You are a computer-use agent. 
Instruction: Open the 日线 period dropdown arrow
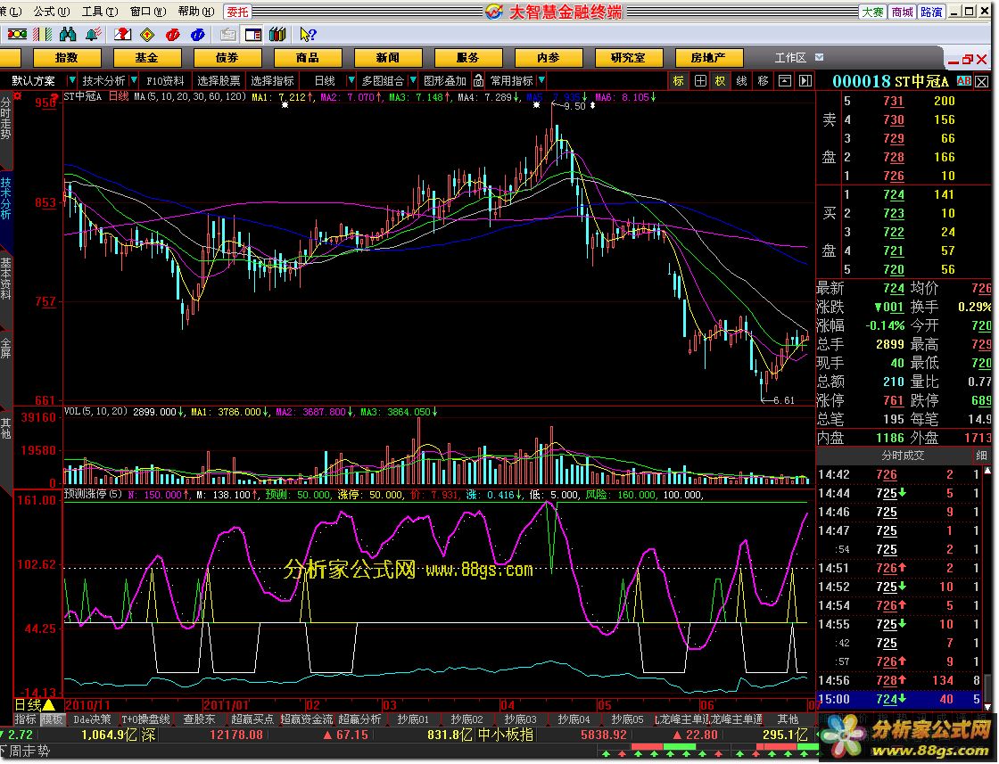351,80
